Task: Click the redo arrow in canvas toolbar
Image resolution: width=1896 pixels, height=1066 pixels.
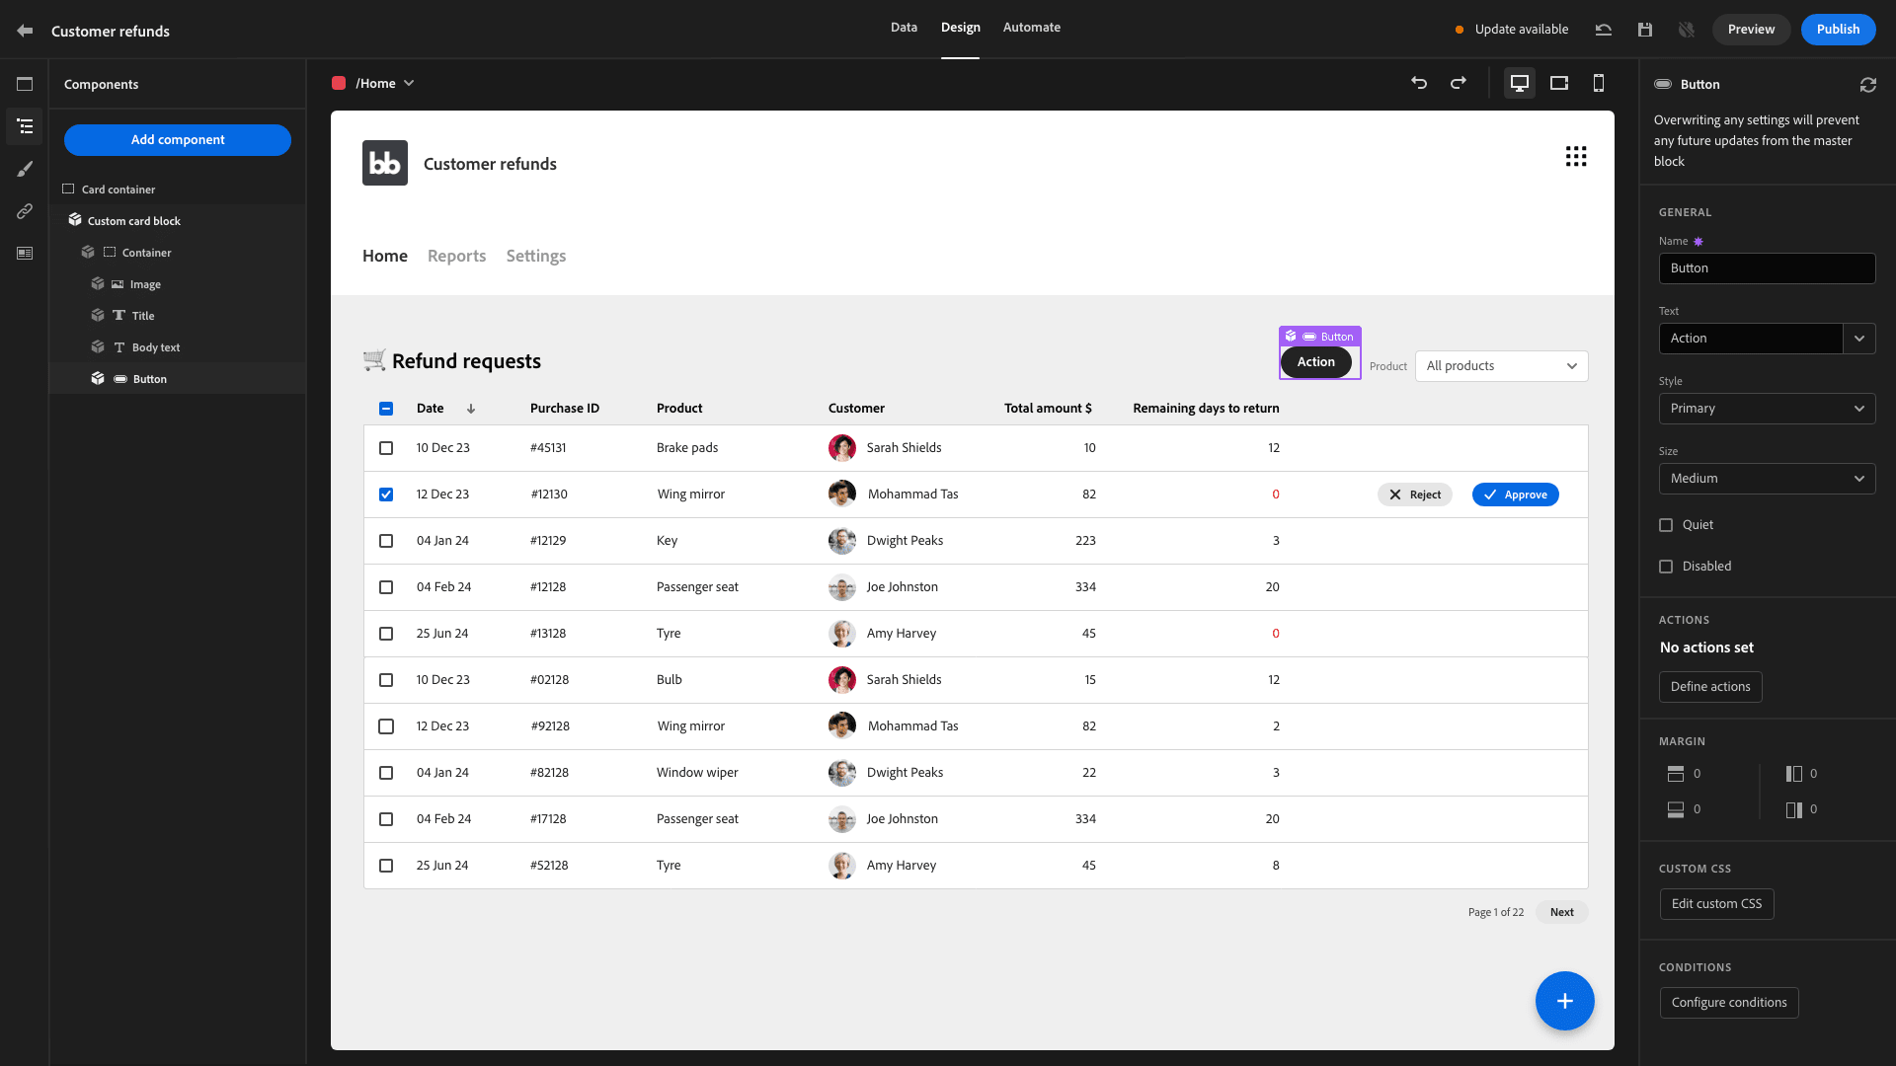Action: 1458,83
